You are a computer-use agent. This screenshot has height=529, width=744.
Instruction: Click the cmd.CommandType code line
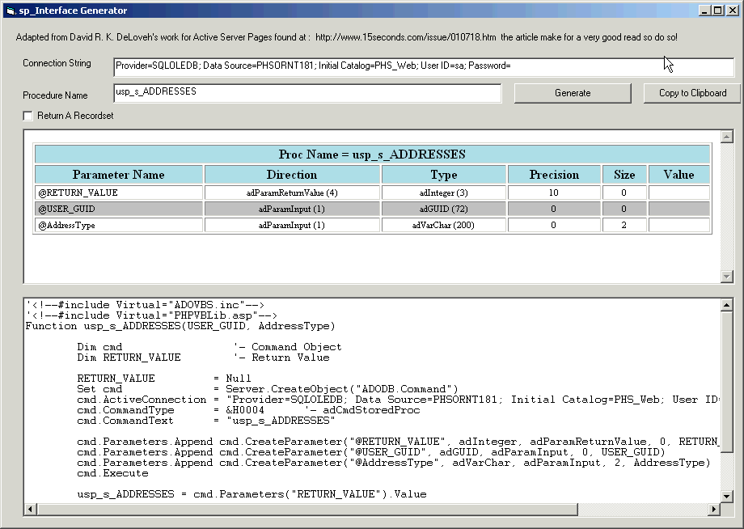[x=248, y=410]
